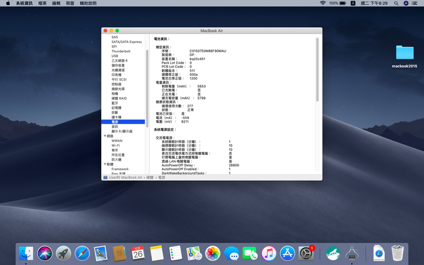Open the 編輯 menu

coord(57,4)
